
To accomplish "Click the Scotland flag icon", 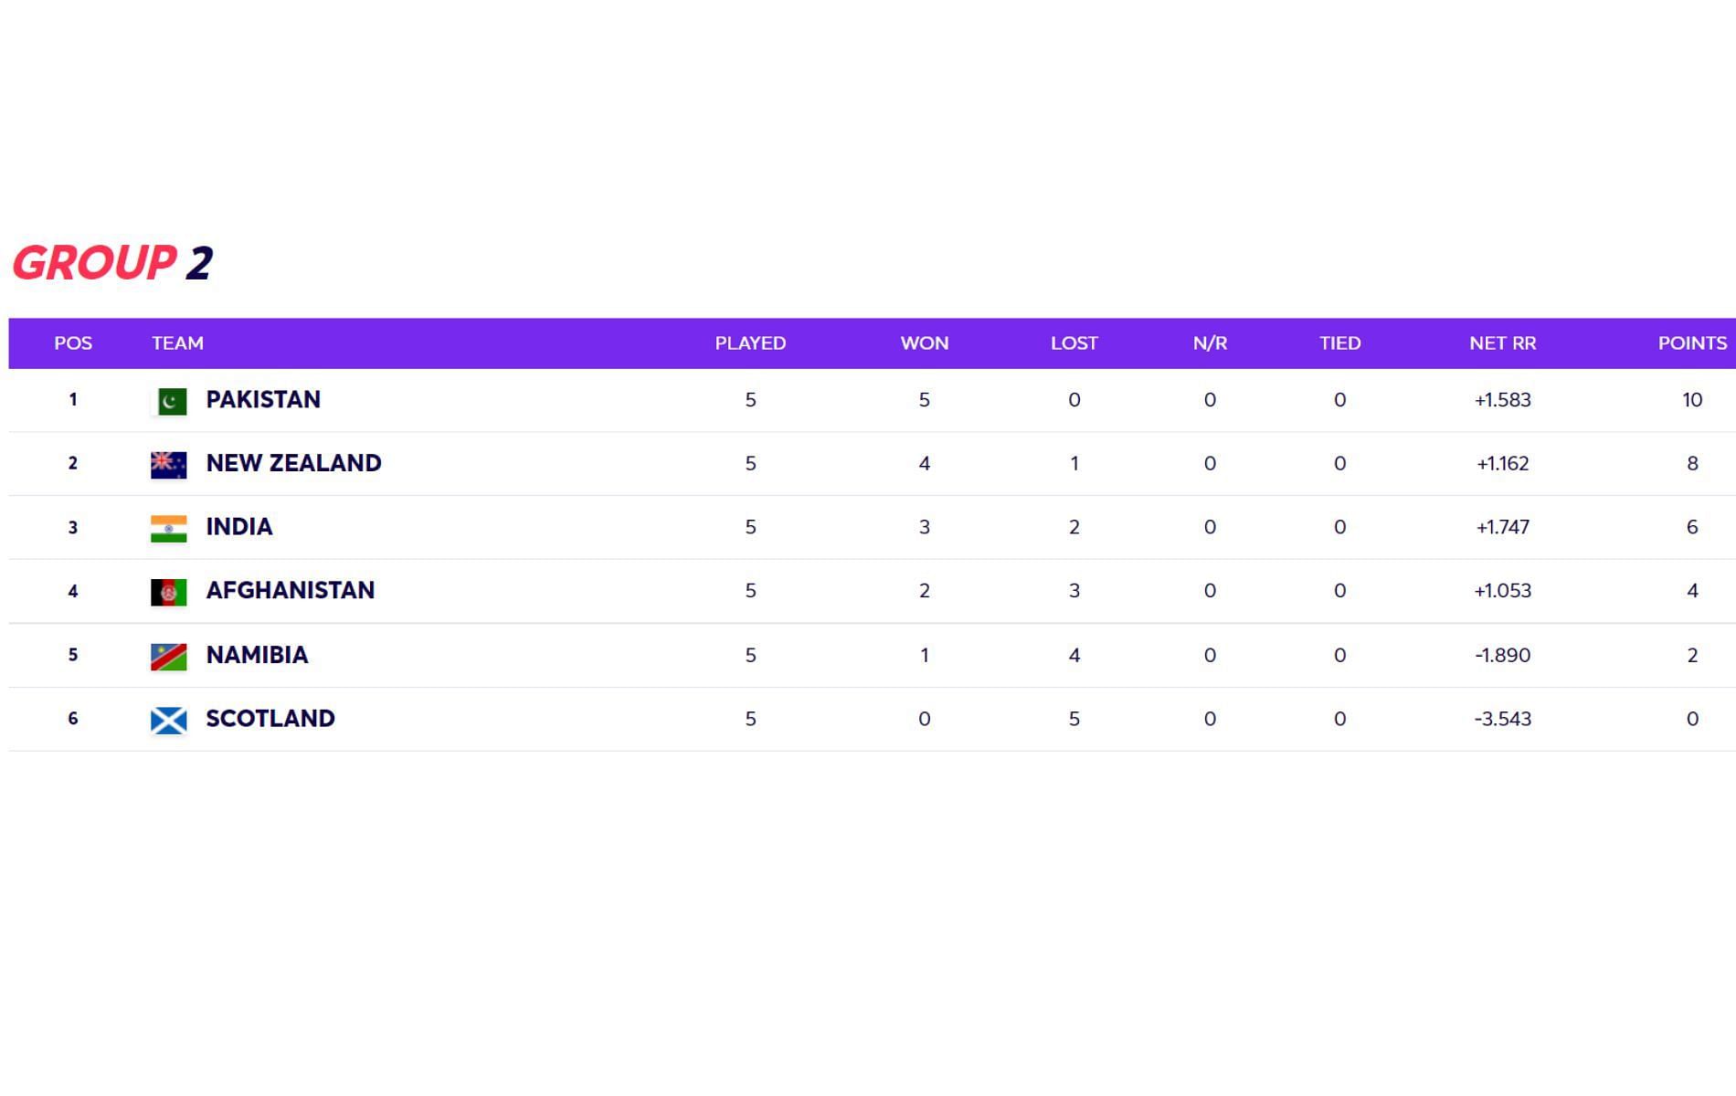I will click(x=169, y=721).
